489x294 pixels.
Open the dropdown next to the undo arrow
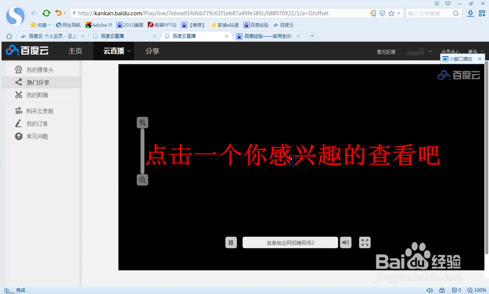(x=65, y=13)
